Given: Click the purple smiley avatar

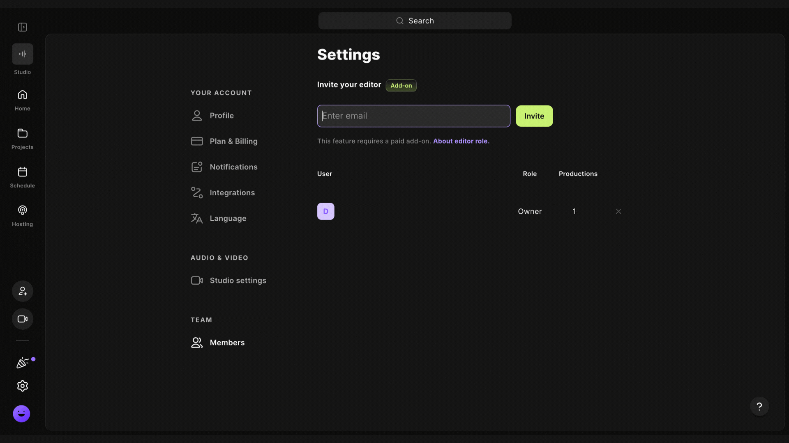Looking at the screenshot, I should pyautogui.click(x=21, y=413).
